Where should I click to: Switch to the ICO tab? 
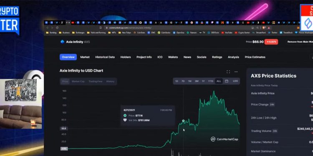click(160, 57)
